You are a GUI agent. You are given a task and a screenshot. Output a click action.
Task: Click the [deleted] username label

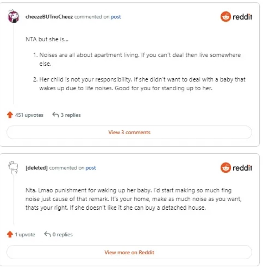[x=37, y=168]
